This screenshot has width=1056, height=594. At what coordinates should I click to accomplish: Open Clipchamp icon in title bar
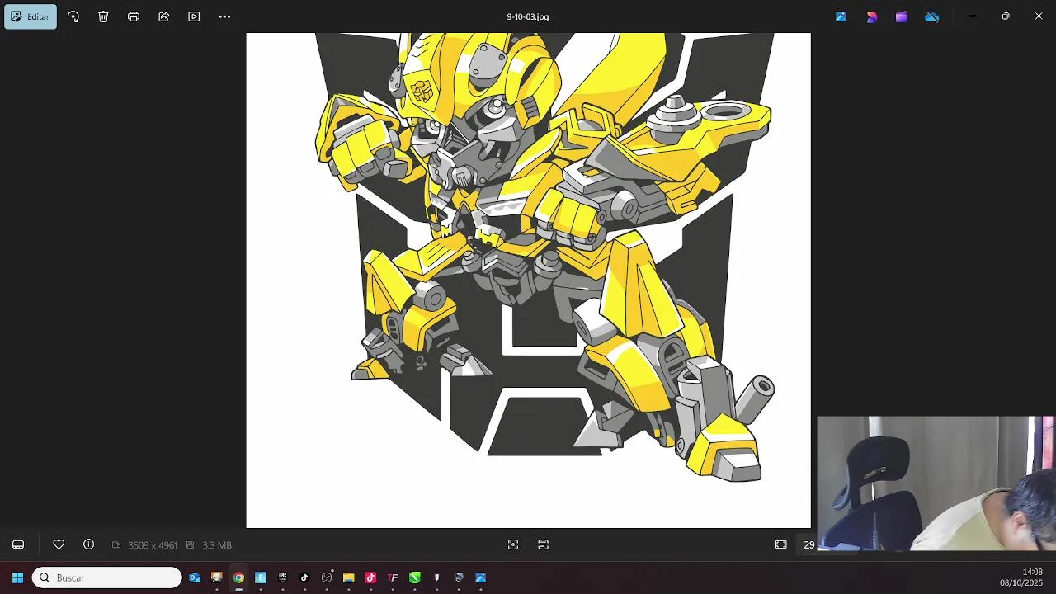[902, 16]
